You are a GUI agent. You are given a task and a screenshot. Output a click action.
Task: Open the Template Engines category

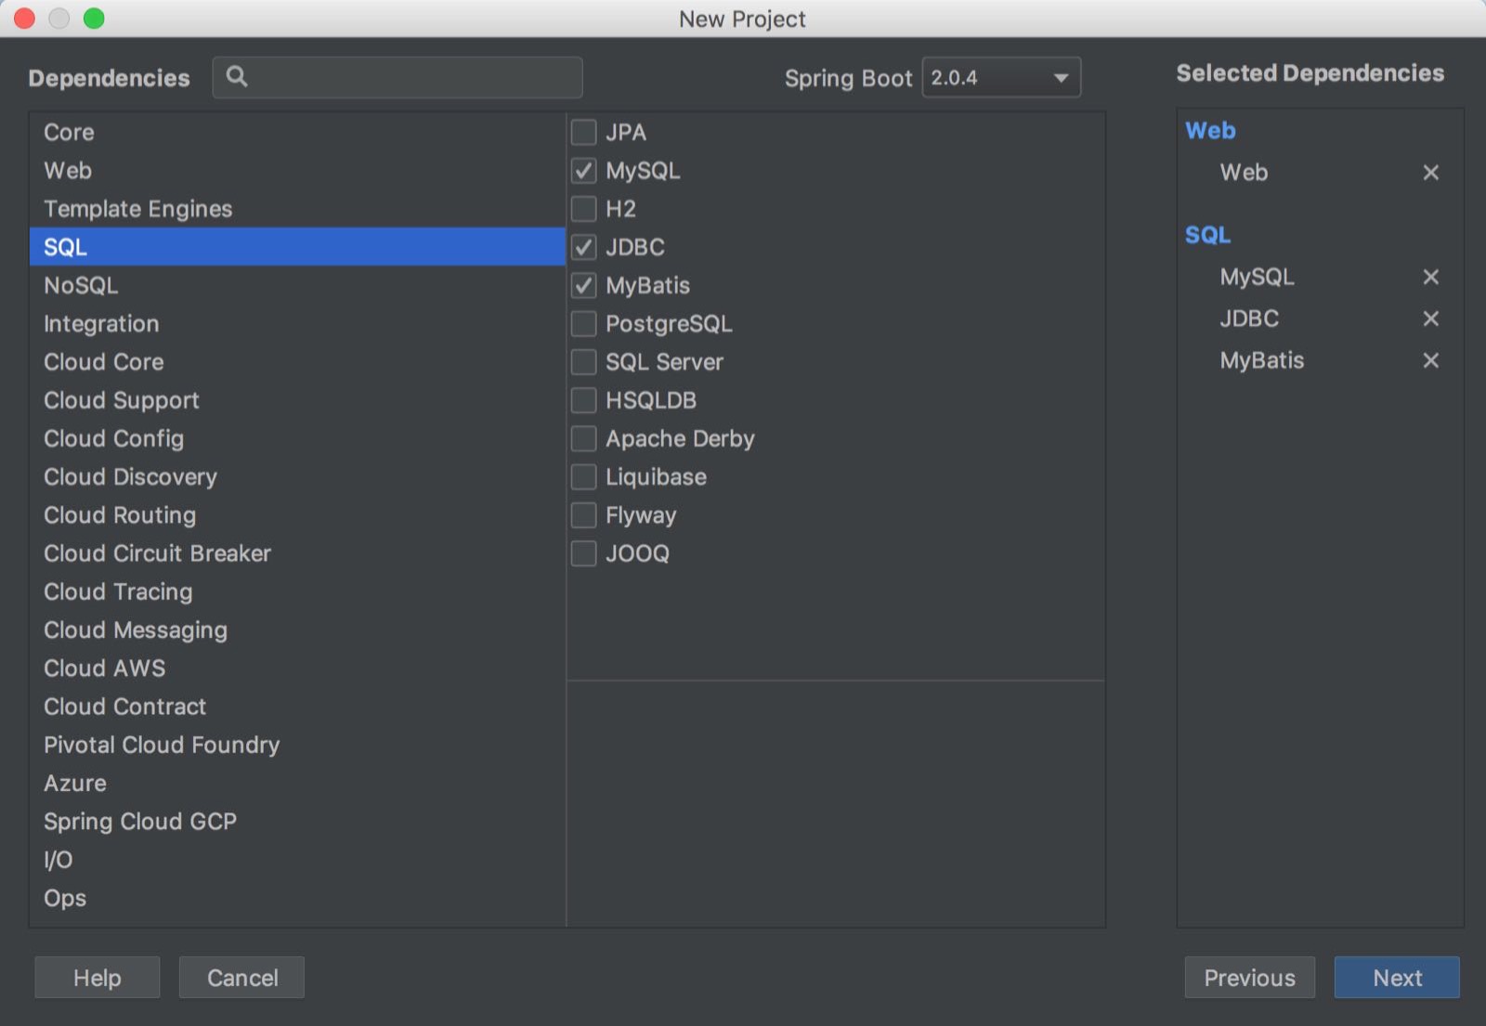297,208
